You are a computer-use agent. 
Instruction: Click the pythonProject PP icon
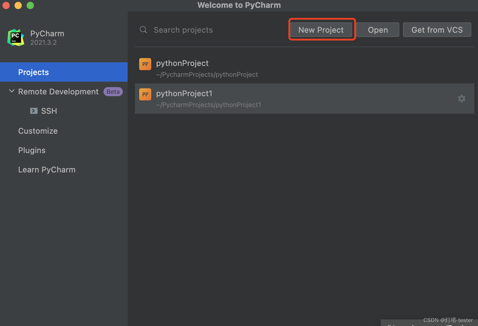point(145,64)
